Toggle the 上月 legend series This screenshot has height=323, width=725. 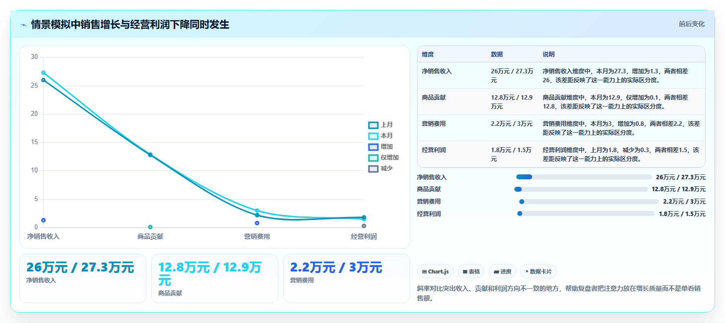coord(381,125)
